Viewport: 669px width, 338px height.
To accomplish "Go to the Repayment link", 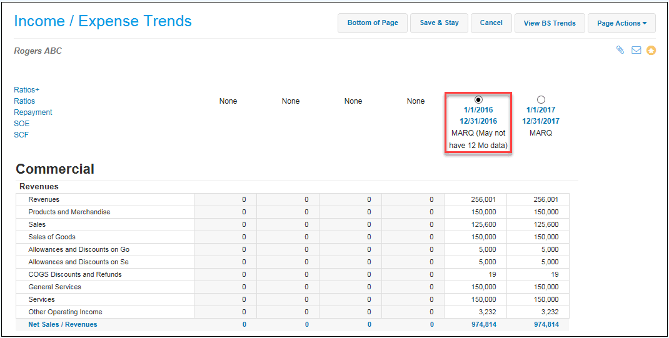I will [x=33, y=112].
